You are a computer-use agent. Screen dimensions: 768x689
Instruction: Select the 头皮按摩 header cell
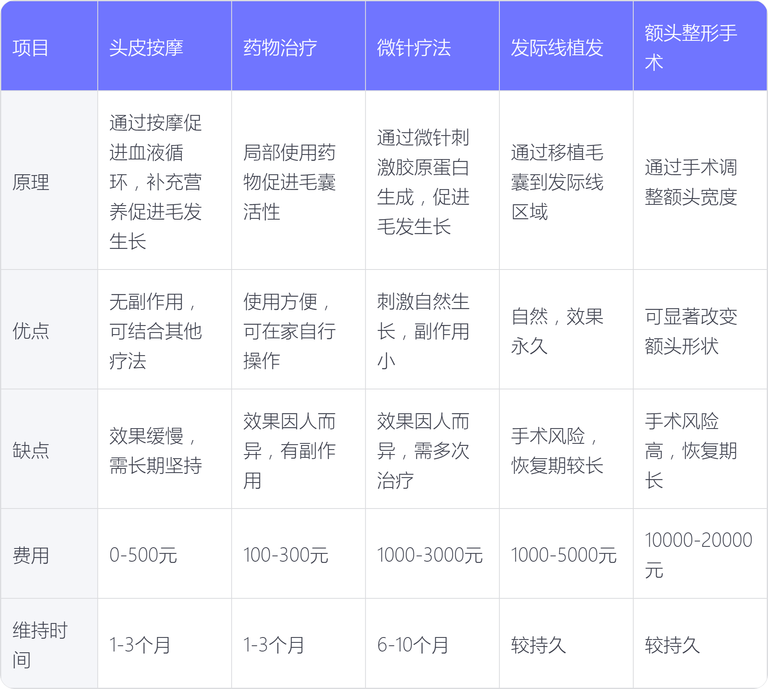[146, 47]
